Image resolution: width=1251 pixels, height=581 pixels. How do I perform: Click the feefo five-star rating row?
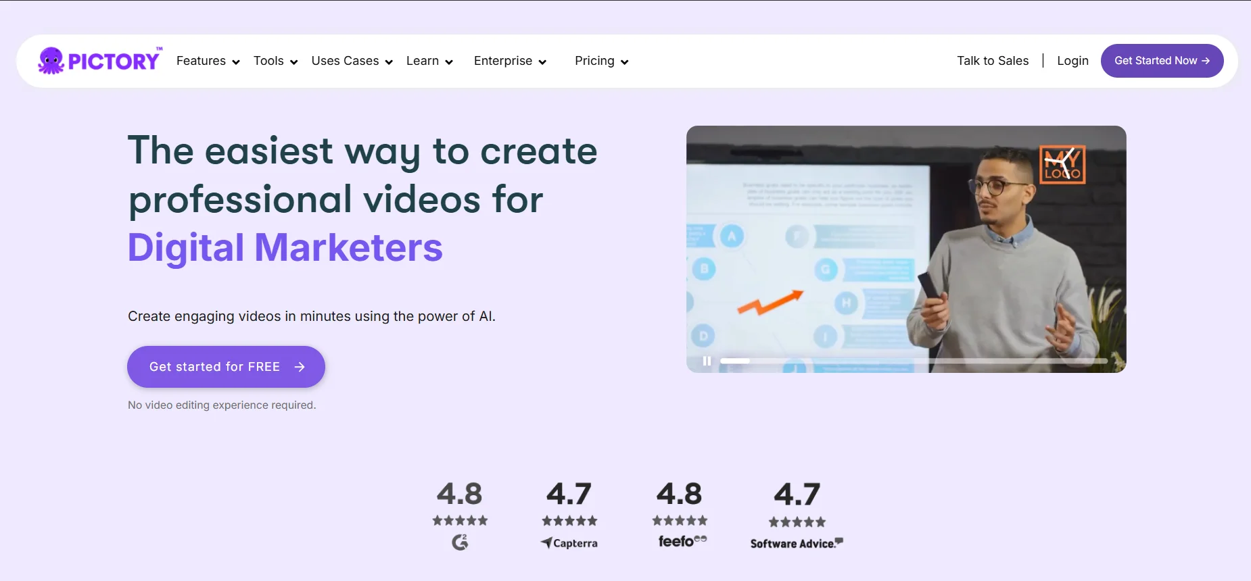[680, 521]
